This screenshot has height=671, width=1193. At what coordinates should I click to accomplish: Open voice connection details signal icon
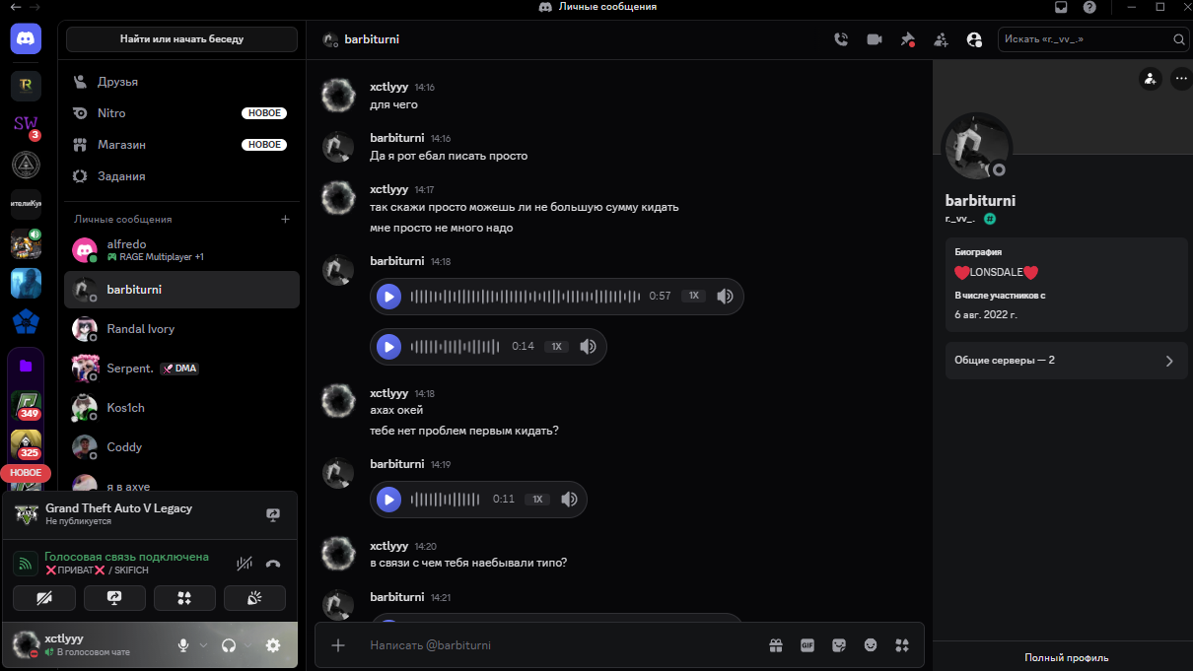26,564
